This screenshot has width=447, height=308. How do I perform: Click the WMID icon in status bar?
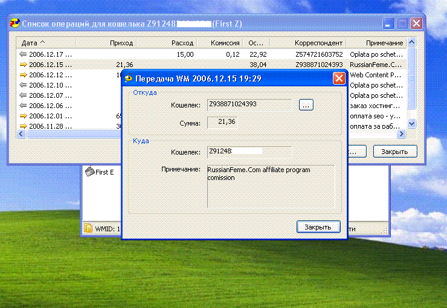(88, 228)
